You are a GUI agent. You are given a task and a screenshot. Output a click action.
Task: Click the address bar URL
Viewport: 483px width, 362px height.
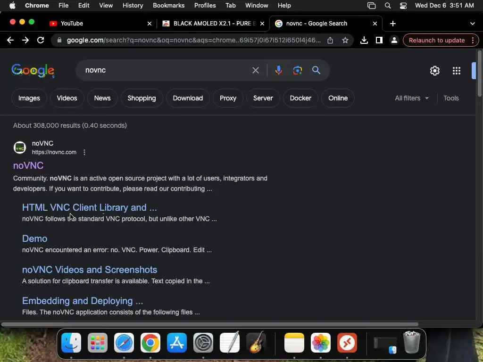(194, 41)
